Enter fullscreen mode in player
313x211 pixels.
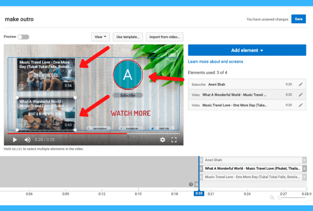pyautogui.click(x=174, y=139)
